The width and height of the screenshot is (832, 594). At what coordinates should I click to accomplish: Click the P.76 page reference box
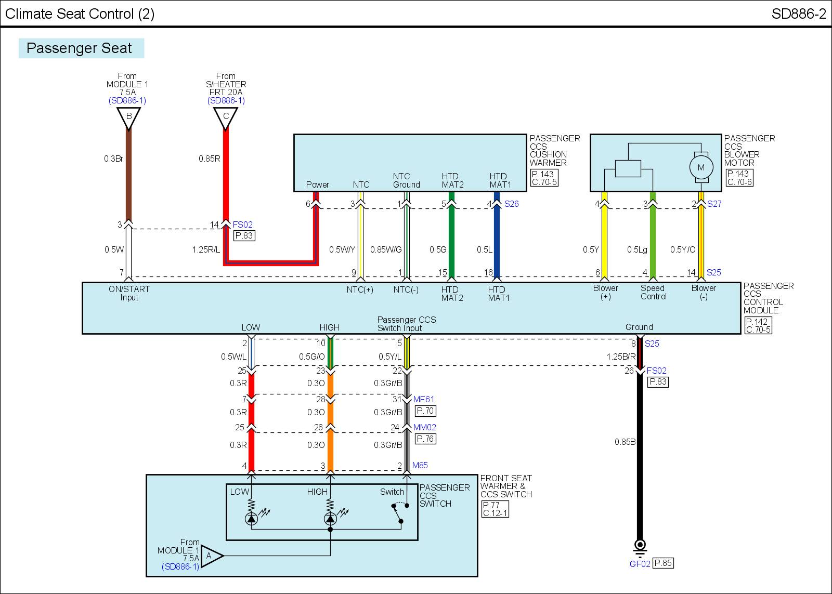425,439
